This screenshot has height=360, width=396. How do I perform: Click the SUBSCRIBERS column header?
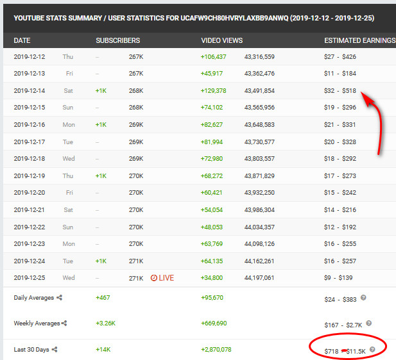pyautogui.click(x=117, y=40)
